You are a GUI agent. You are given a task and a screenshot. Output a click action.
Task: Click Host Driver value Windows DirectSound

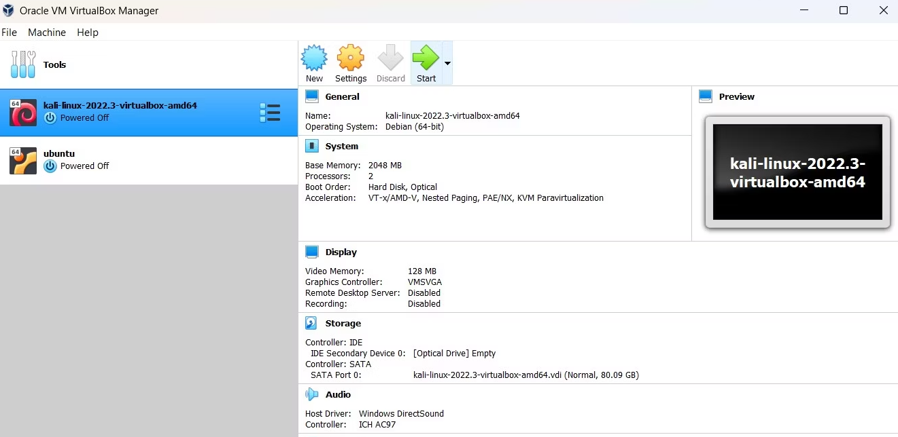(x=401, y=413)
